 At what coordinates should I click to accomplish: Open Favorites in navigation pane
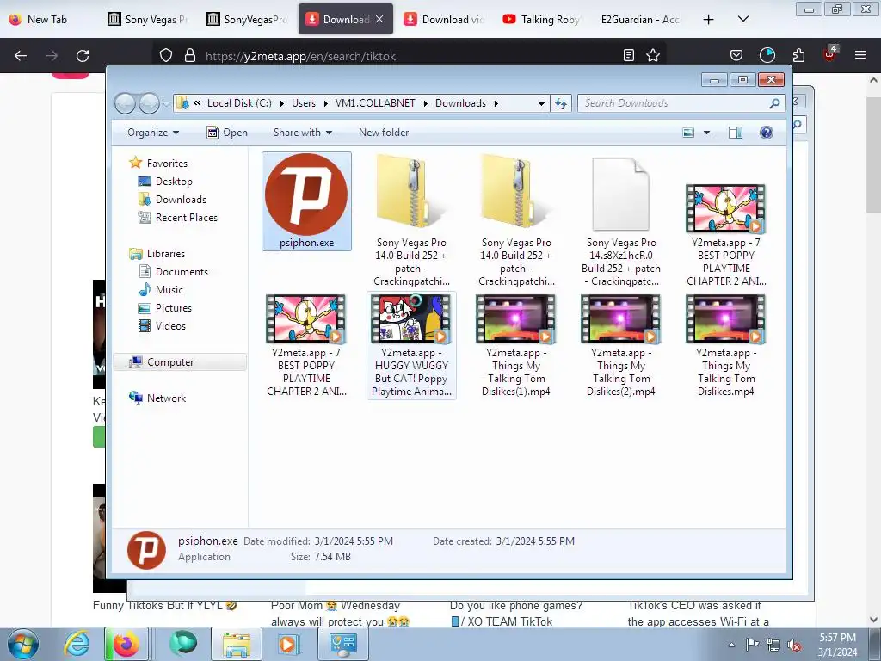[167, 164]
